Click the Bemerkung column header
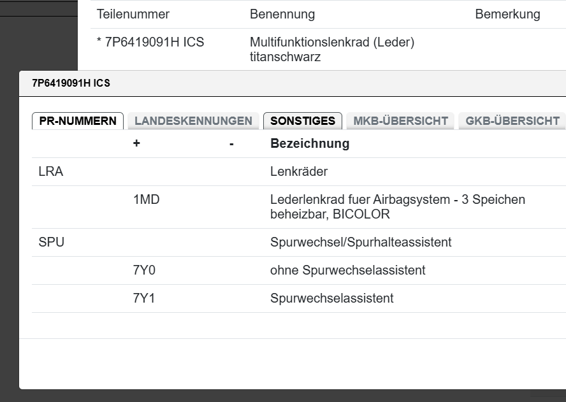 coord(507,14)
